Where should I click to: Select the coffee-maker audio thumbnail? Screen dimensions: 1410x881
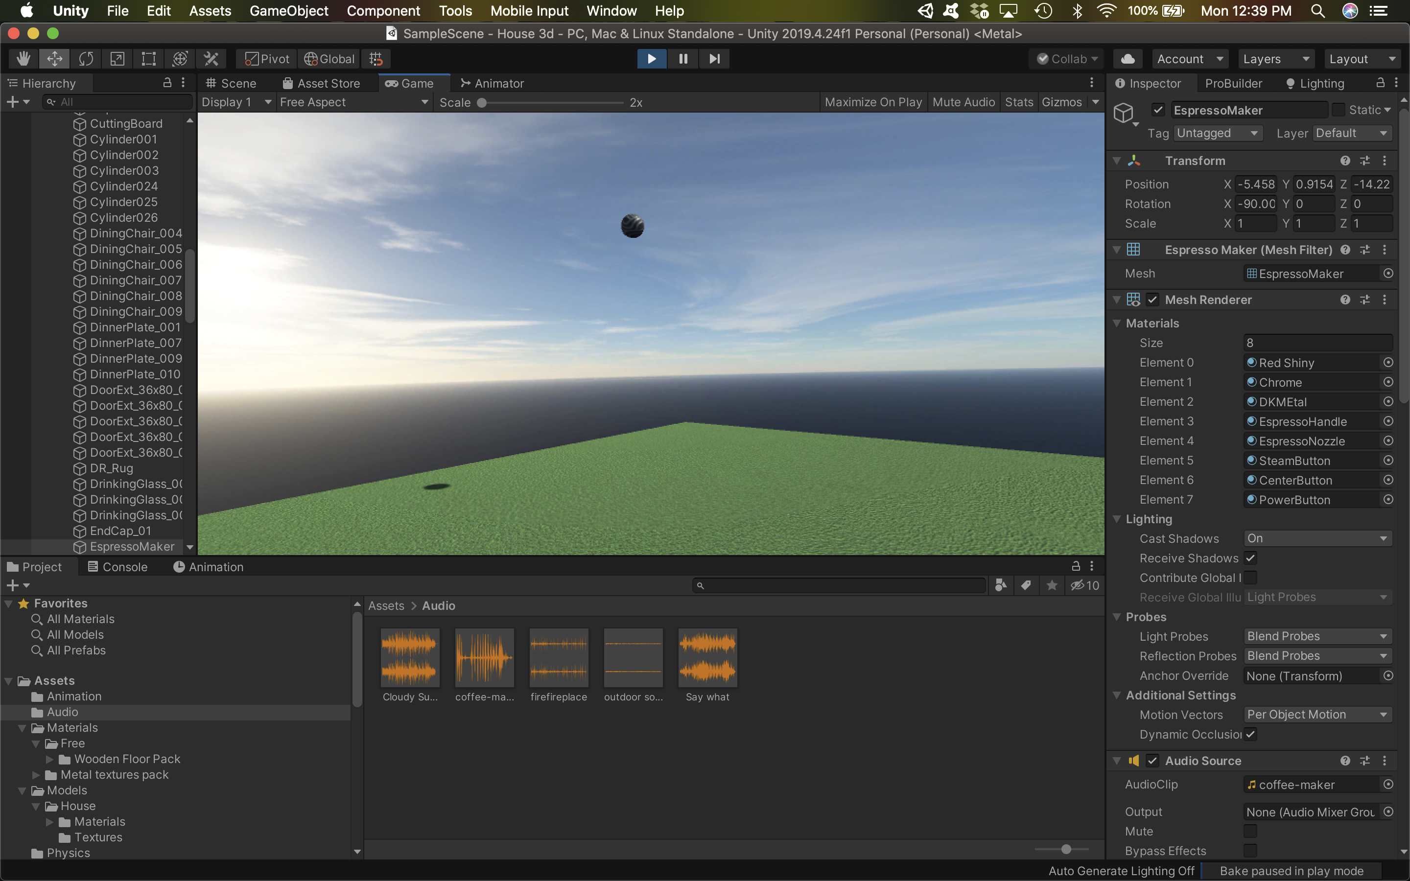coord(485,657)
